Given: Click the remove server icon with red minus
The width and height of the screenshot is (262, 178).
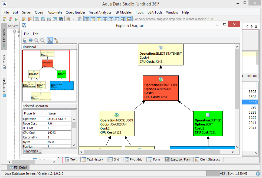Looking at the screenshot, I should [10, 19].
